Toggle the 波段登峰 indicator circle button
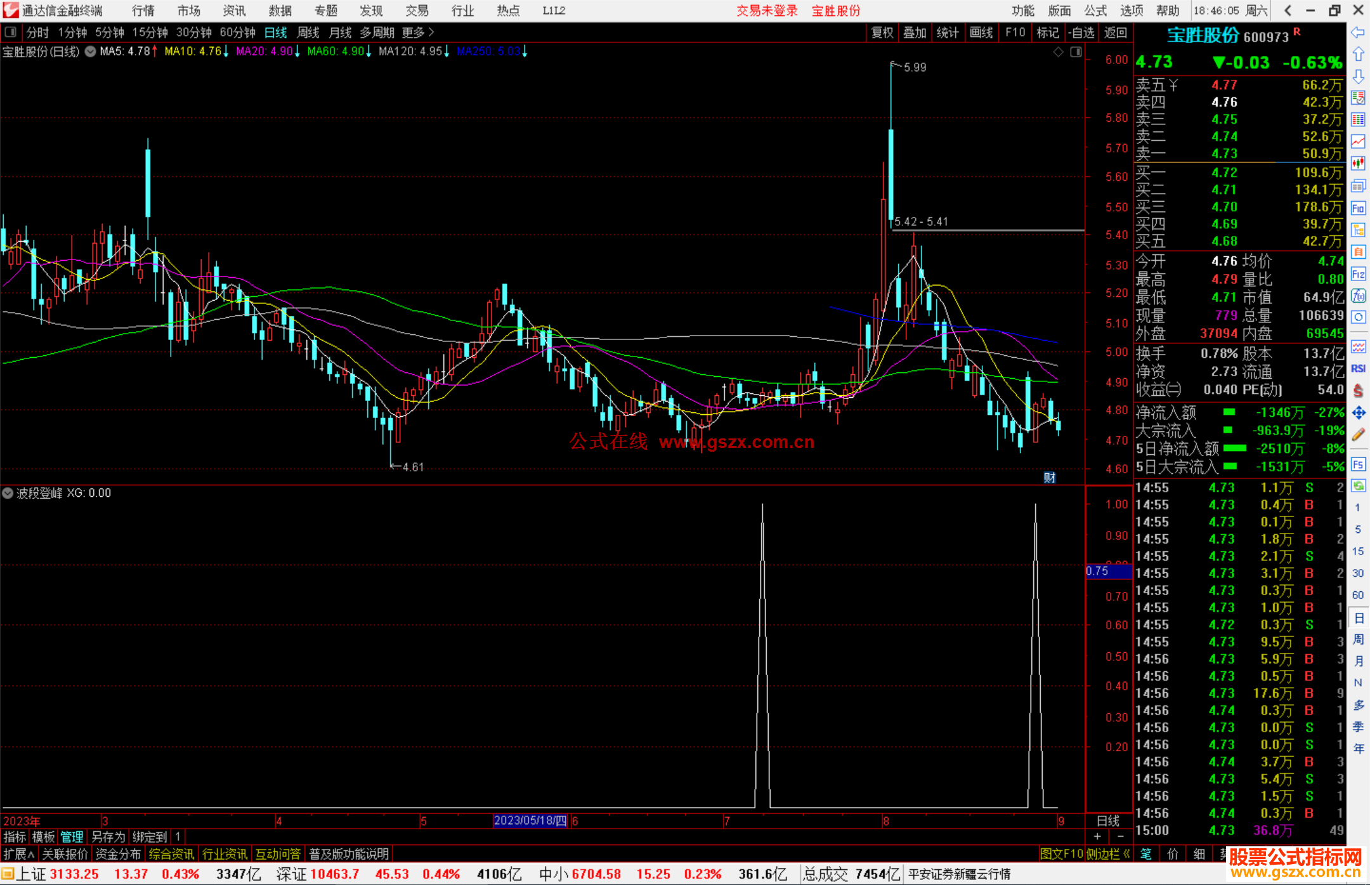 [x=8, y=493]
